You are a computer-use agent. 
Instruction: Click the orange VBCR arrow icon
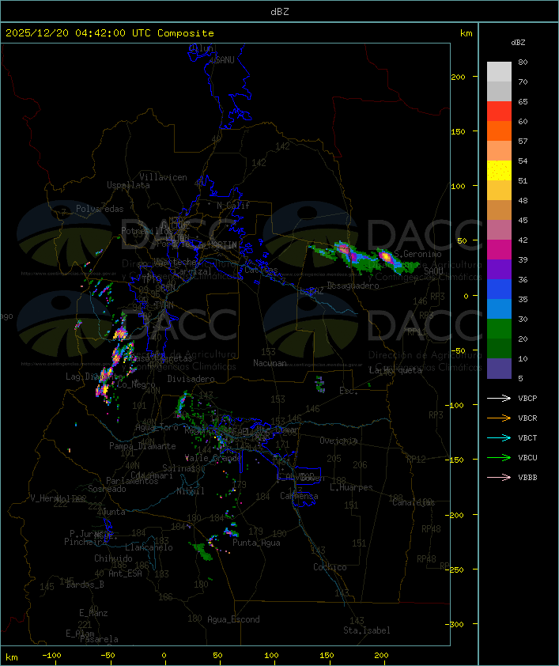499,418
